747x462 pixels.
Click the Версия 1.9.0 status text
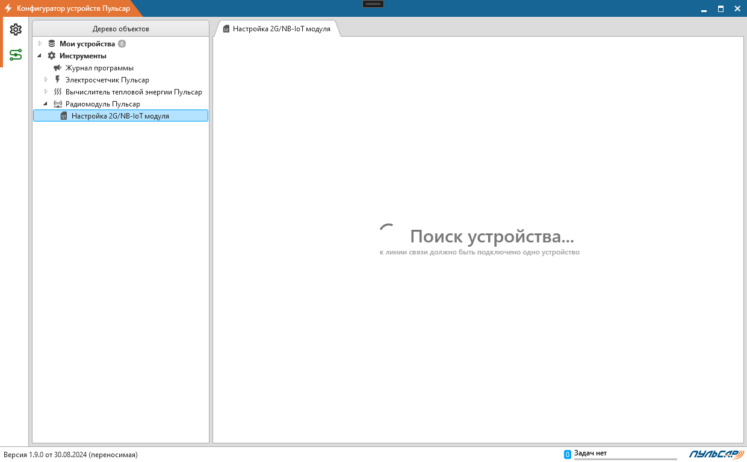click(x=71, y=455)
